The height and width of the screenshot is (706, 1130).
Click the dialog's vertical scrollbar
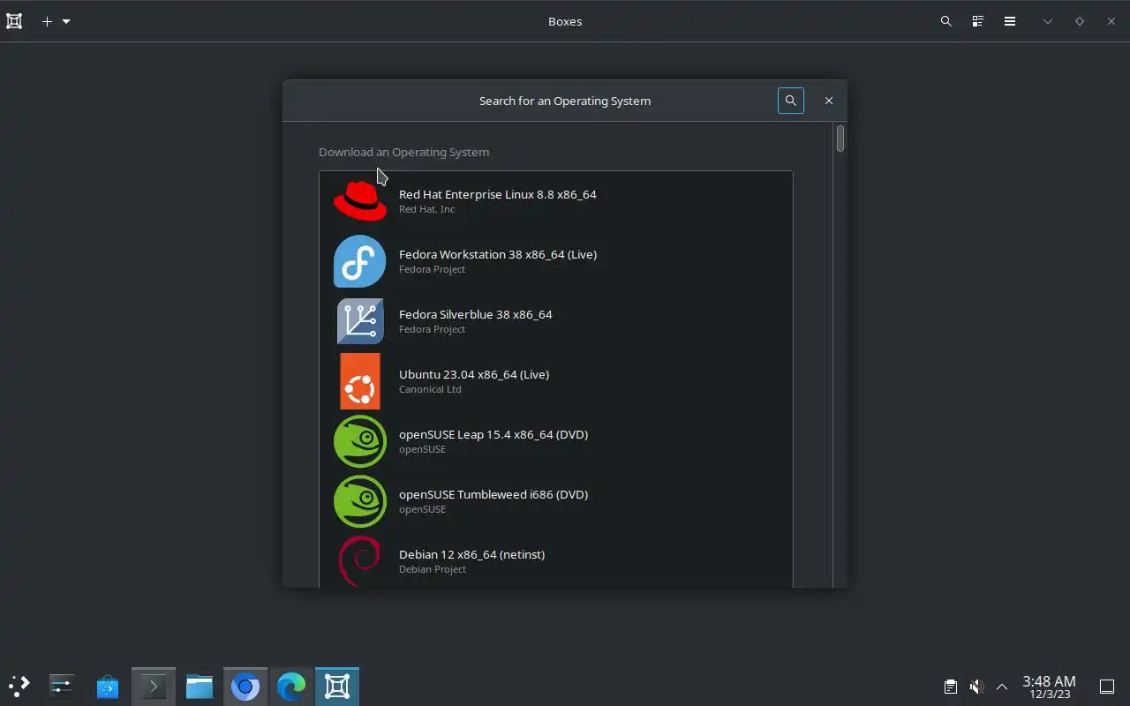point(840,139)
